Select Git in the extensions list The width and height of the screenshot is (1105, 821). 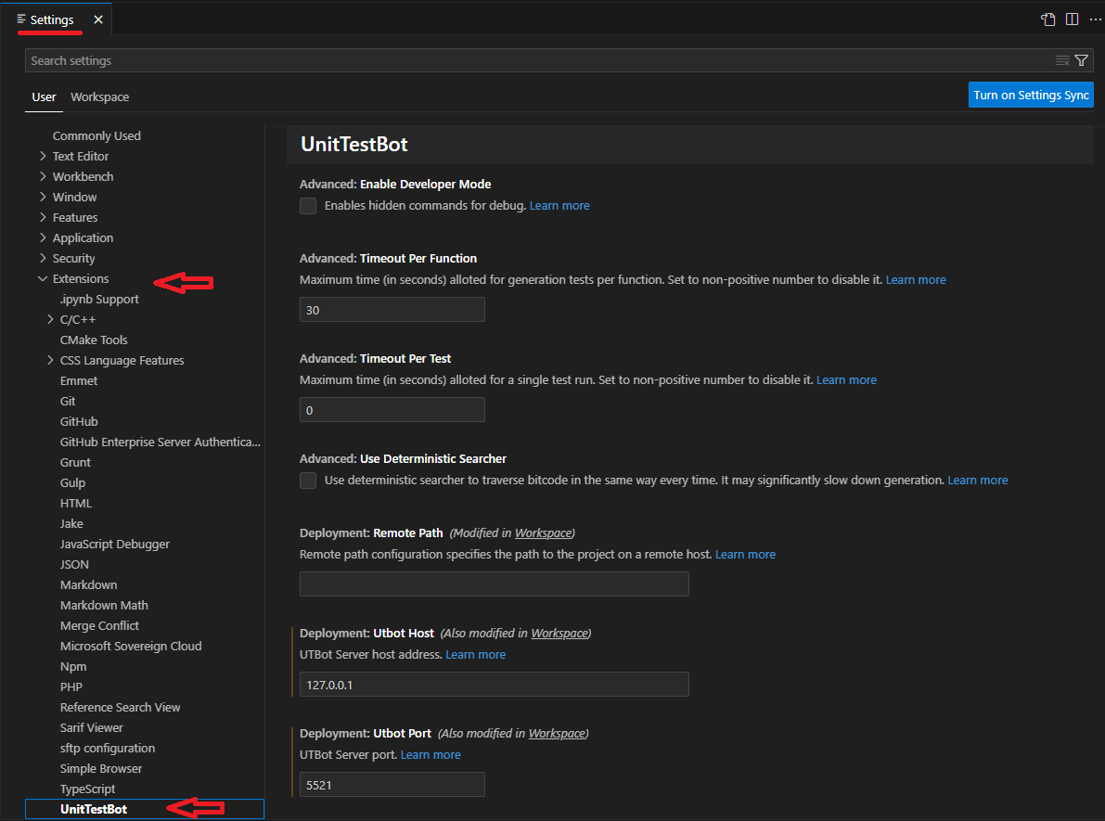tap(68, 402)
